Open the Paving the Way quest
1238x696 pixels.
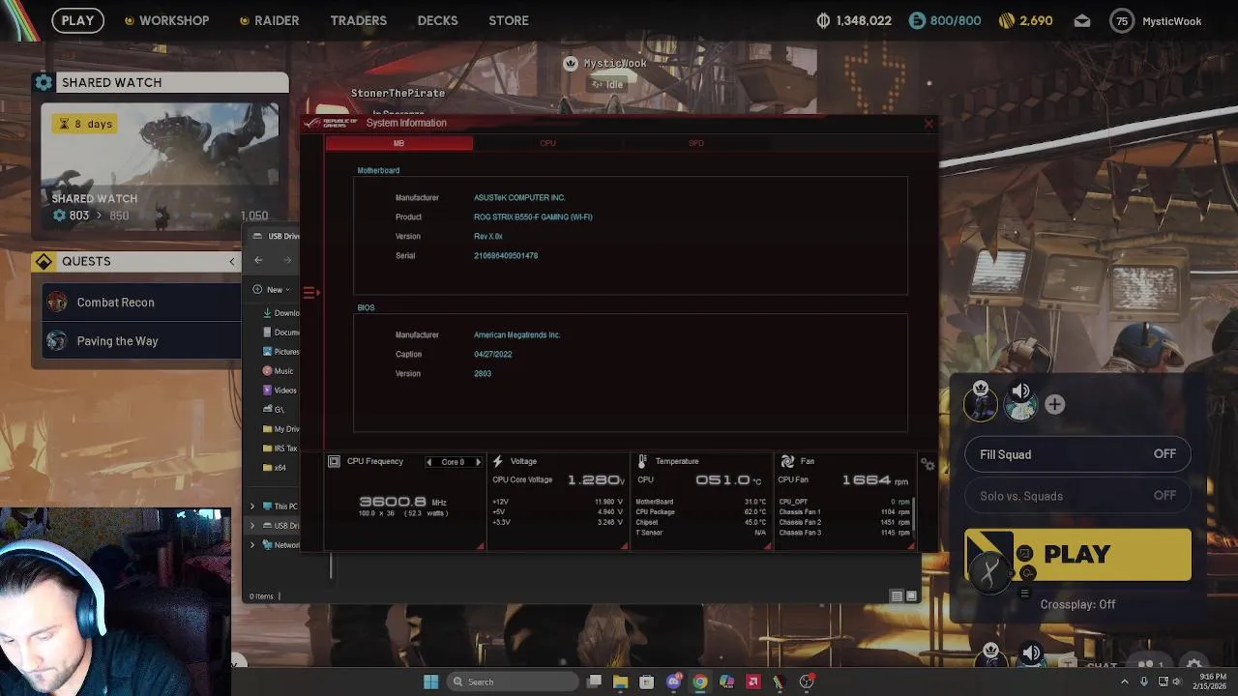139,340
